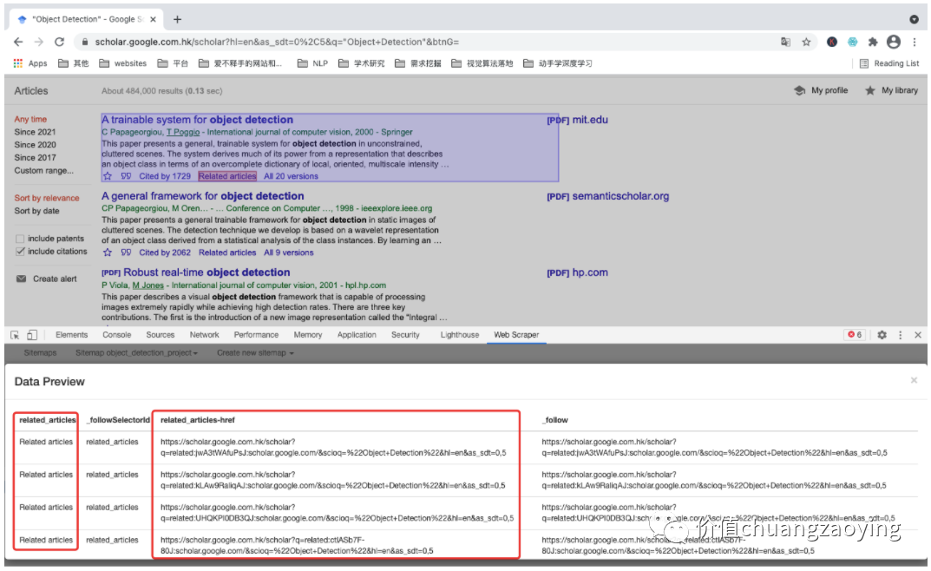This screenshot has height=571, width=931.
Task: Uncheck the include citations checkbox
Action: tap(20, 252)
